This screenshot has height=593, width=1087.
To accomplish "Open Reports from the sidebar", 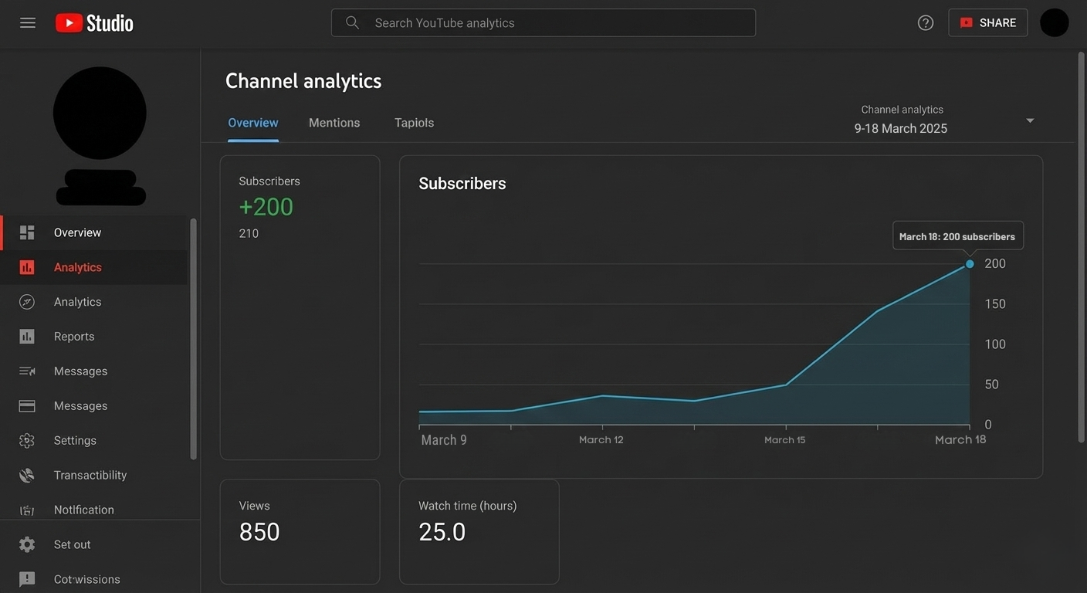I will point(74,337).
